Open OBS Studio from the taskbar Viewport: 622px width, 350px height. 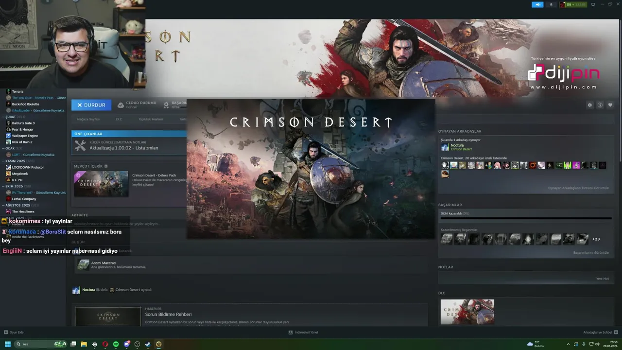[x=137, y=344]
